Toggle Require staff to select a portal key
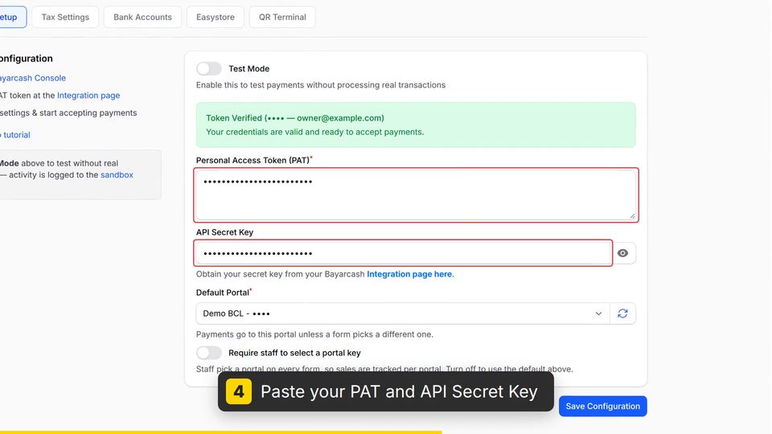This screenshot has width=772, height=434. (x=209, y=353)
